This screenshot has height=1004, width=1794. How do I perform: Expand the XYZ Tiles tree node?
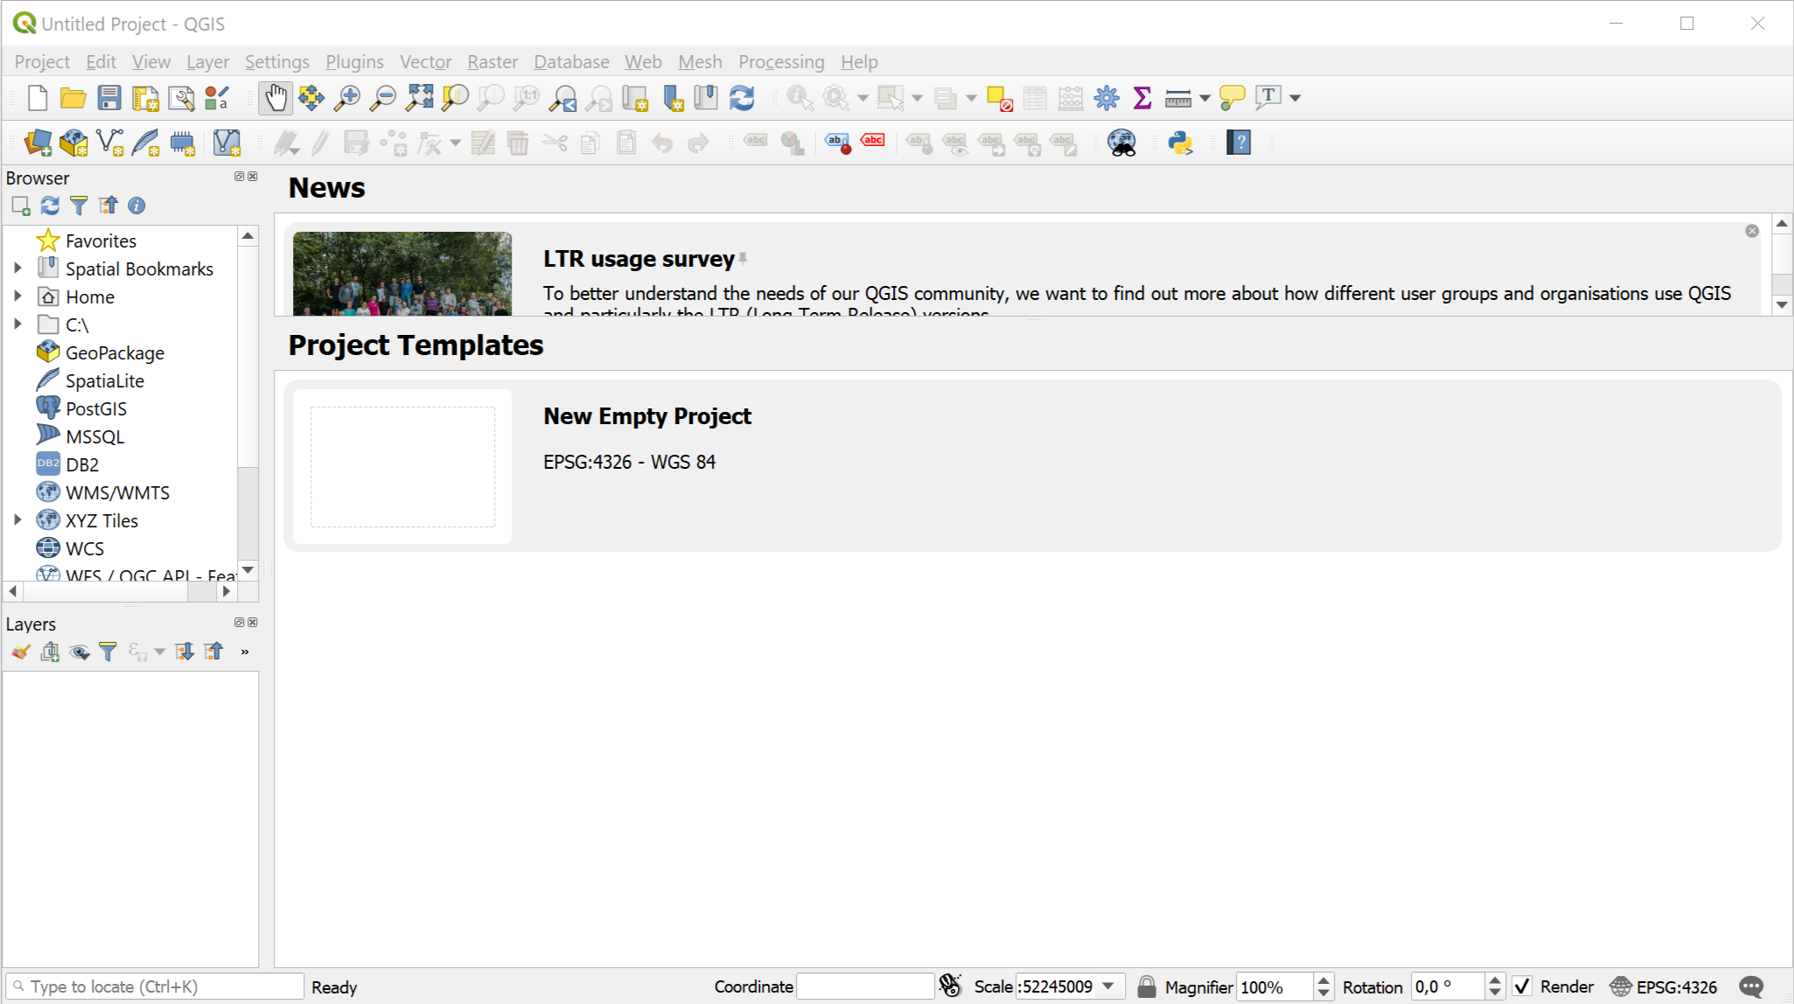17,520
